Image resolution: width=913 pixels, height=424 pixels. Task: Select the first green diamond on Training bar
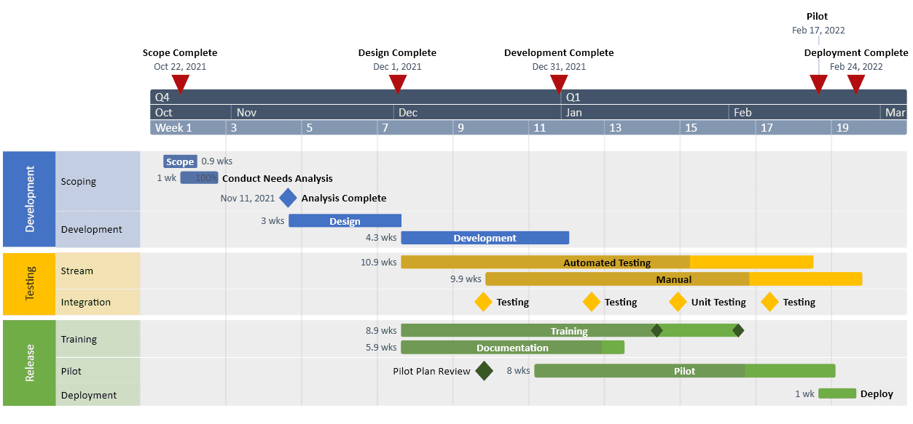[x=657, y=330]
